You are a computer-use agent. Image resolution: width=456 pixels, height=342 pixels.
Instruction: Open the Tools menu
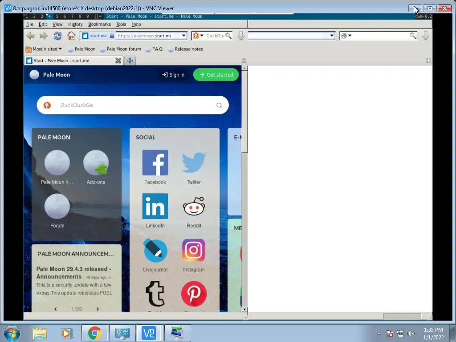(121, 24)
